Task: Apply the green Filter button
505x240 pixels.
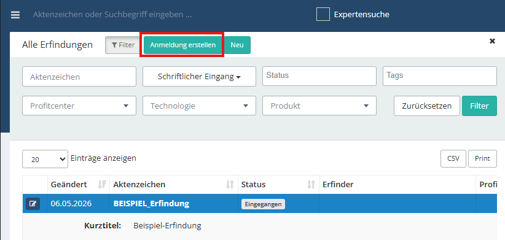Action: 479,106
